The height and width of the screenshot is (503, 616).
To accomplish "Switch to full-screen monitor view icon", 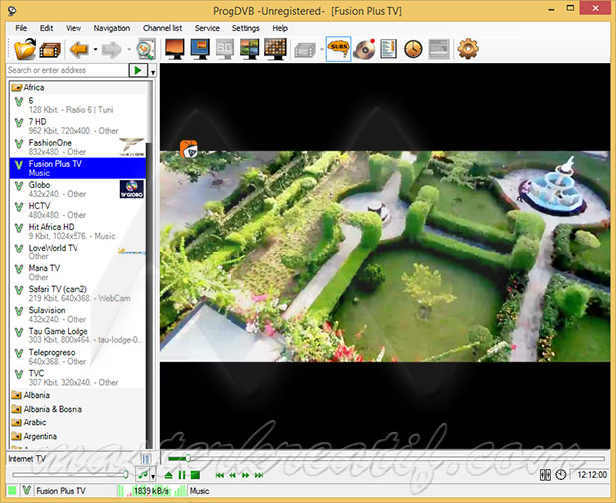I will pyautogui.click(x=175, y=49).
